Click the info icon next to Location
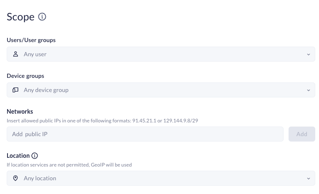319x194 pixels. [35, 156]
